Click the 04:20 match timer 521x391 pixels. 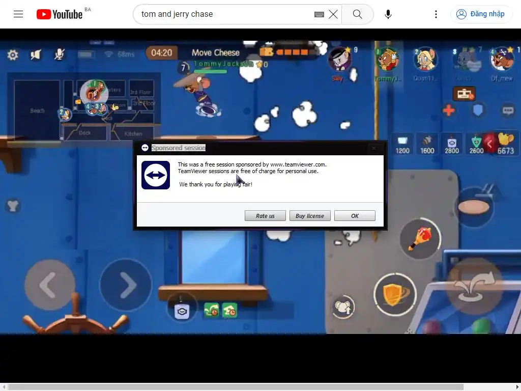point(161,52)
